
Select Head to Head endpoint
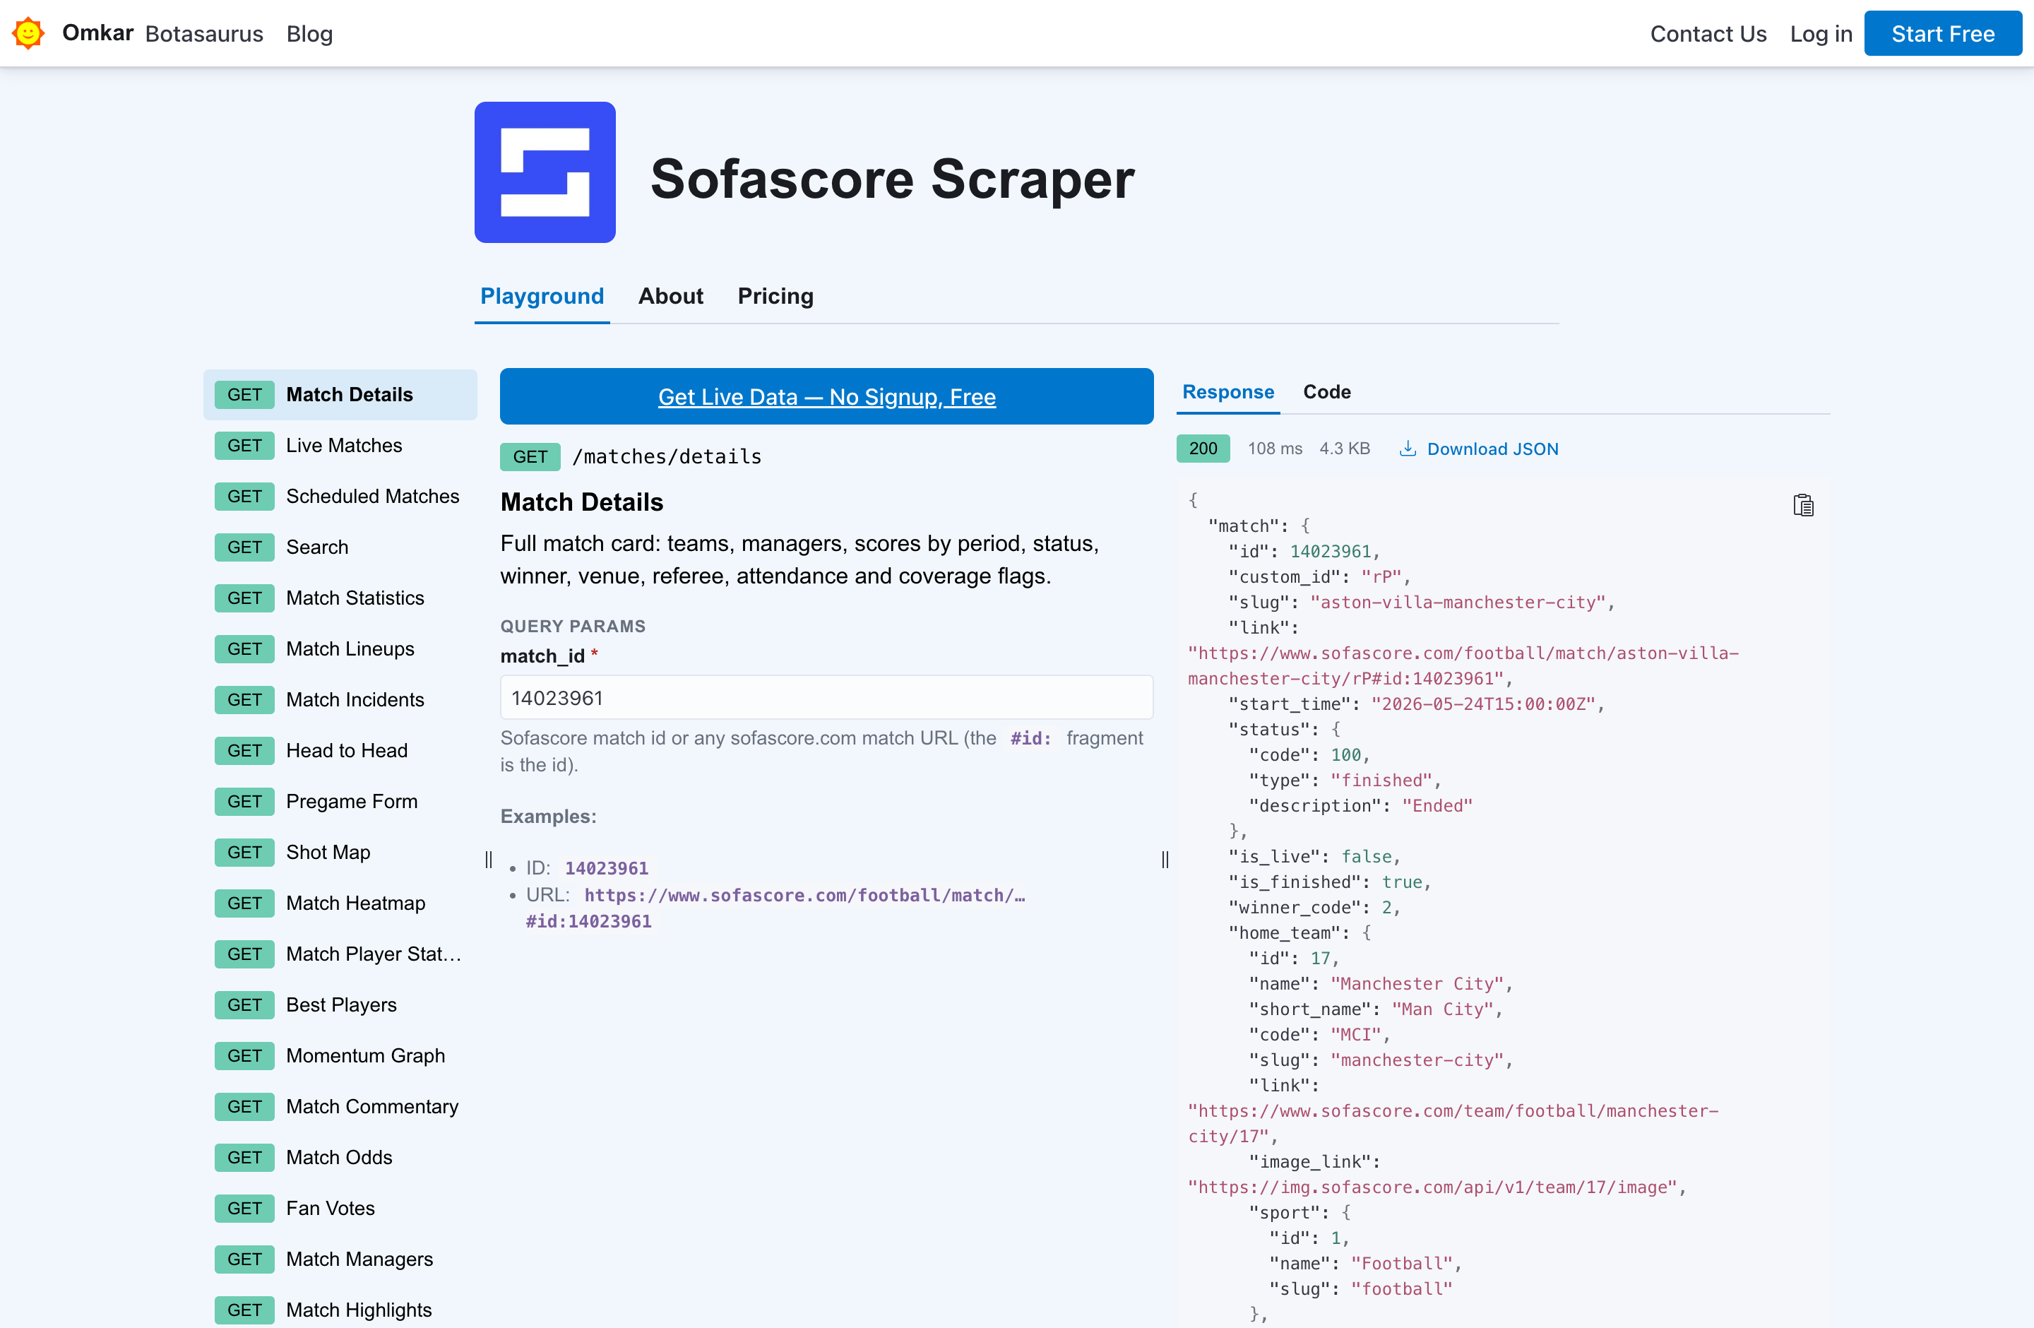(x=340, y=750)
